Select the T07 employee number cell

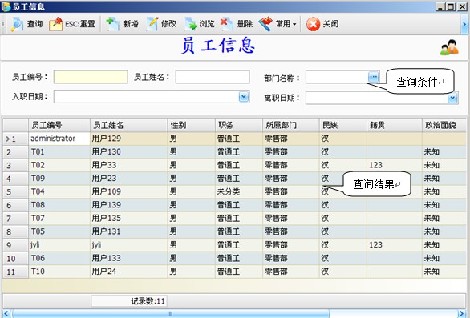pos(59,219)
